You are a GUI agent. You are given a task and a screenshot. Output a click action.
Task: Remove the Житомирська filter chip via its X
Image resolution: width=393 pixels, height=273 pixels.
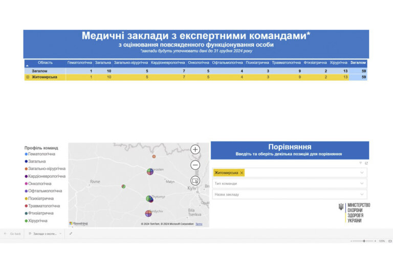click(242, 173)
